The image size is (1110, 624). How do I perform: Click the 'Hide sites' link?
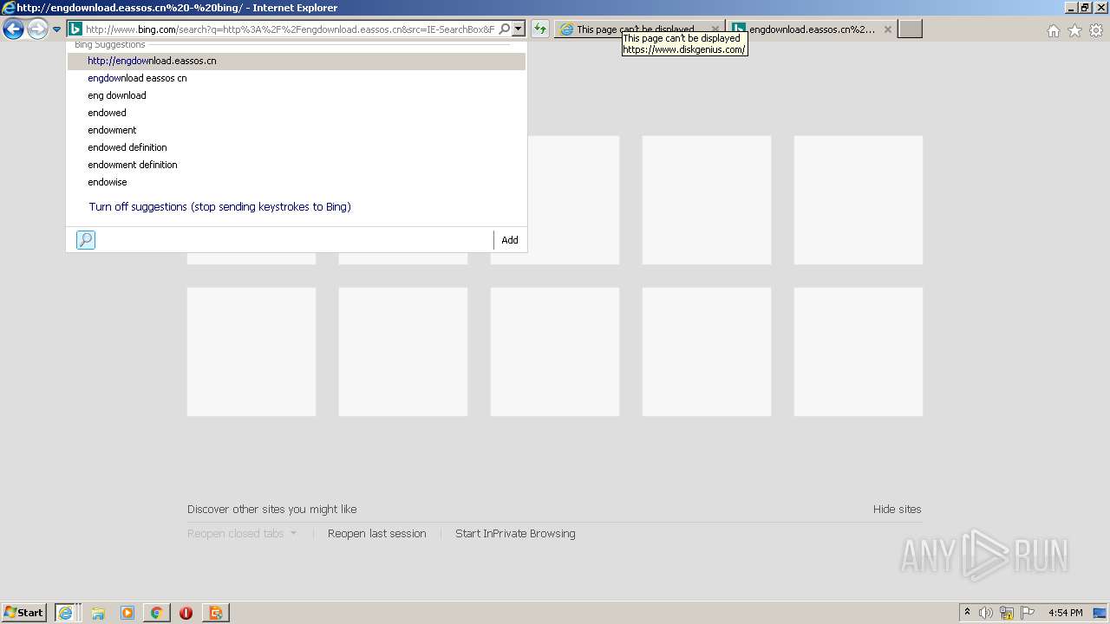(x=898, y=510)
